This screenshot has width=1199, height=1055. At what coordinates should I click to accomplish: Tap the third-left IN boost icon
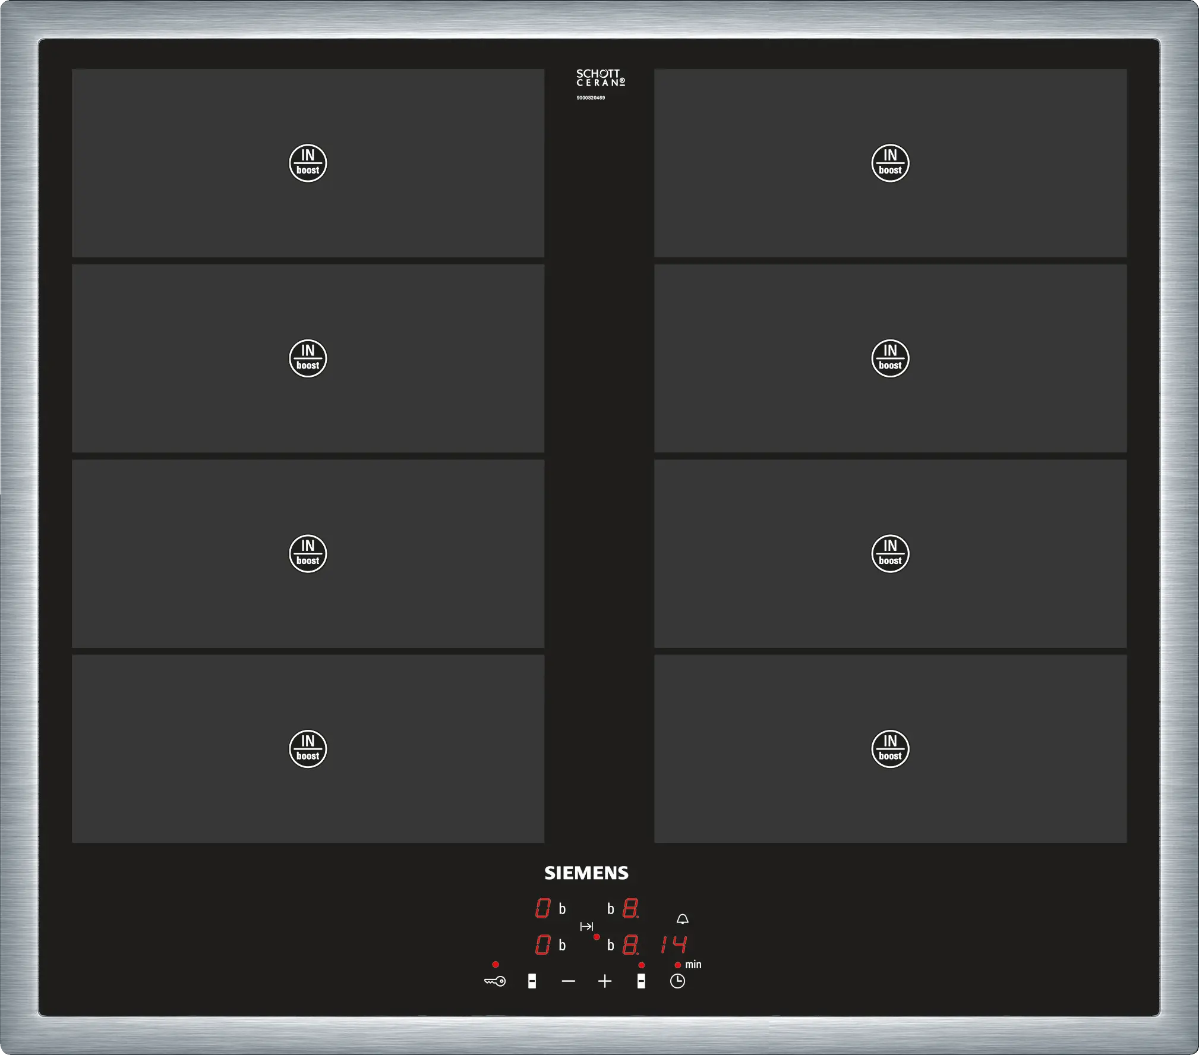tap(308, 553)
